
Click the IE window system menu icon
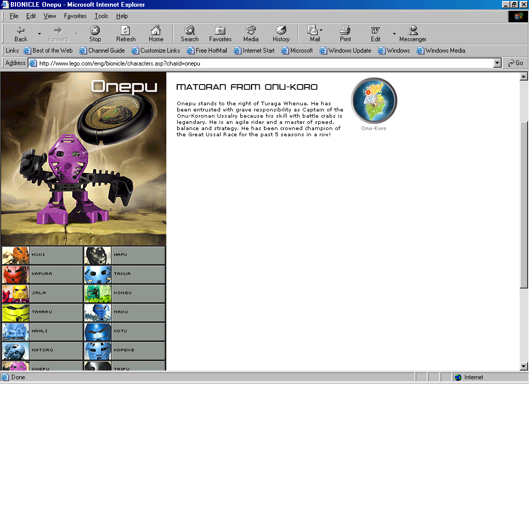[4, 4]
